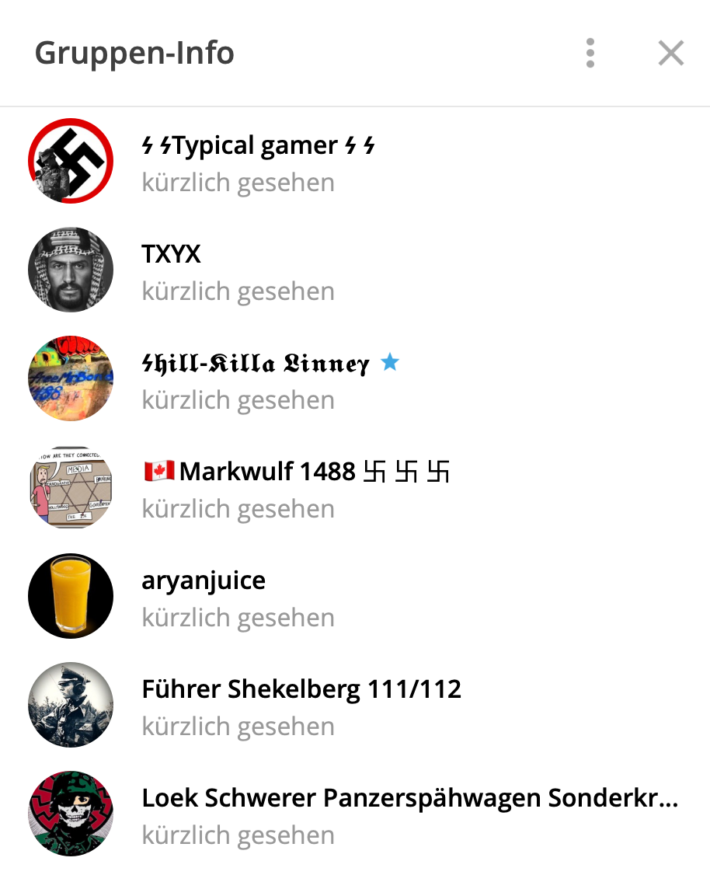Viewport: 710px width, 875px height.
Task: Click the officer in cap profile photo
Action: click(71, 705)
